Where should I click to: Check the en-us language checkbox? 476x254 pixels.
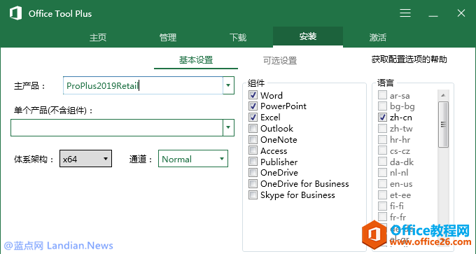tap(382, 183)
